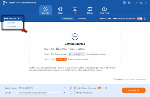Open the Converter tab
This screenshot has height=97, width=150.
(45, 10)
